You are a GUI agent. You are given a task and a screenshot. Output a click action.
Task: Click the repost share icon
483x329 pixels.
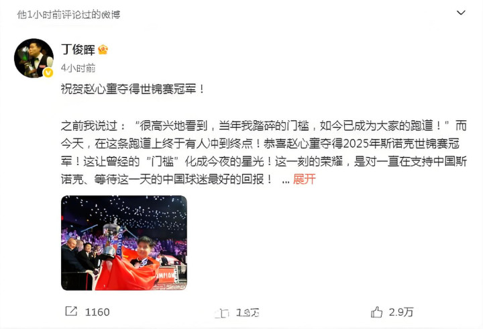click(x=71, y=311)
